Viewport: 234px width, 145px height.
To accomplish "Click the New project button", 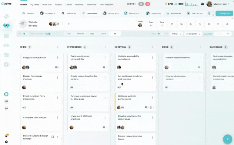I will (224, 13).
